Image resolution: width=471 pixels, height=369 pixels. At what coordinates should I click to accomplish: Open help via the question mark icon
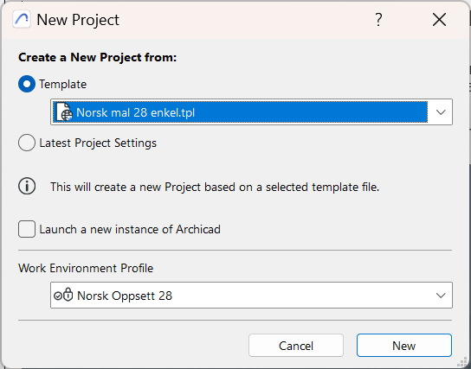pos(378,20)
